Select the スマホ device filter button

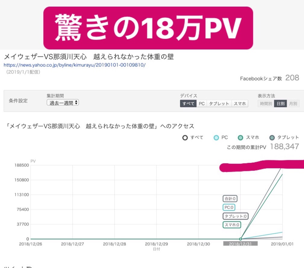click(x=240, y=104)
